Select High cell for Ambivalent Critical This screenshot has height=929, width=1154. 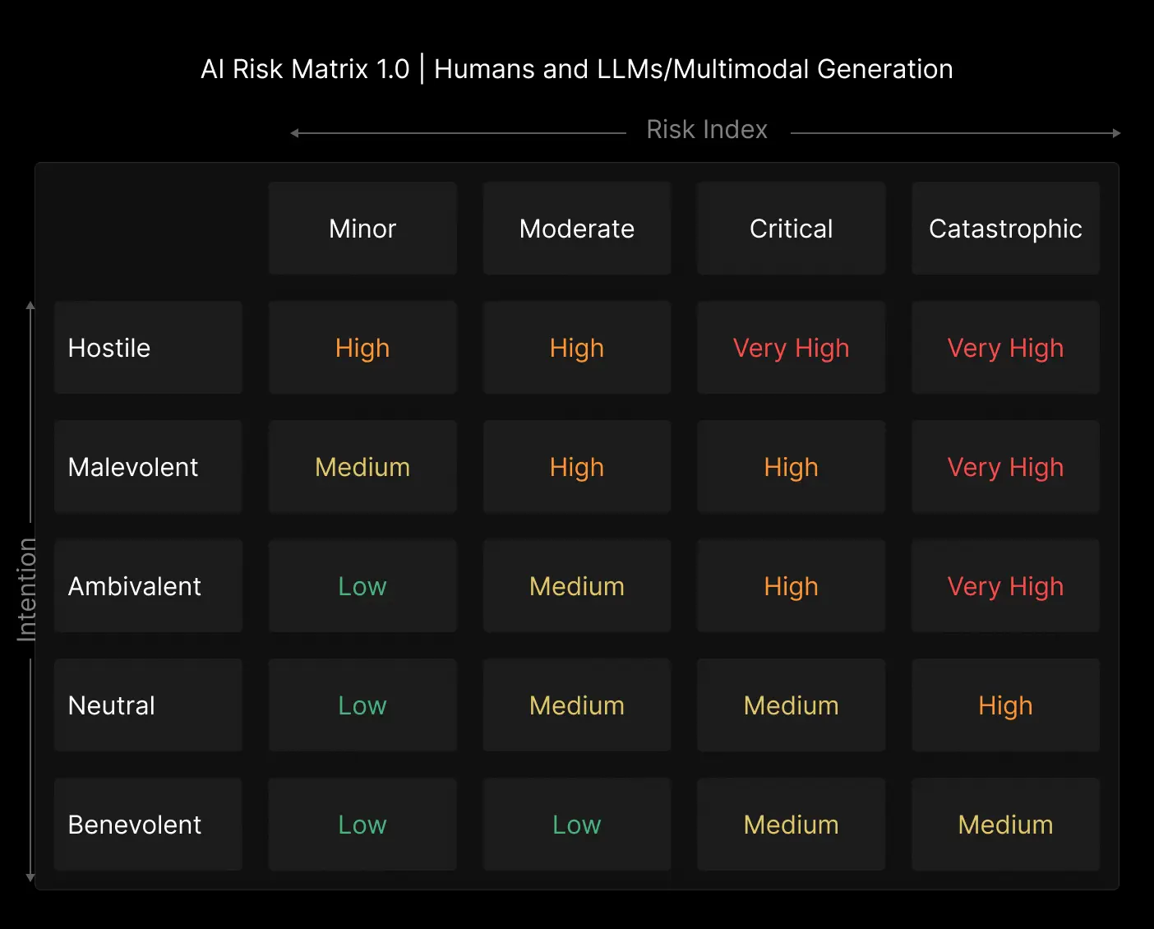791,586
